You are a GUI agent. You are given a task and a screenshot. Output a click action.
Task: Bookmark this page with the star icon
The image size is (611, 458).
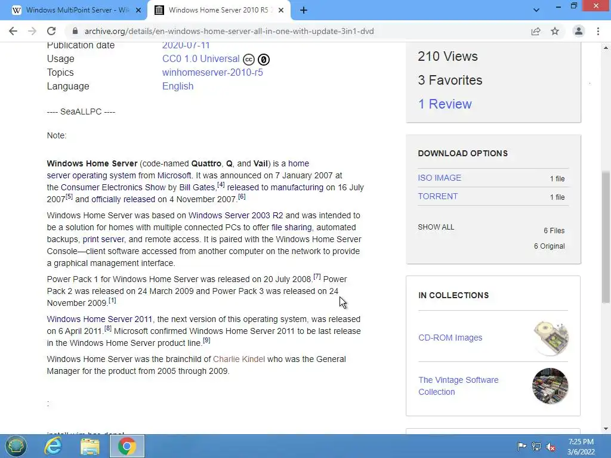[x=555, y=31]
